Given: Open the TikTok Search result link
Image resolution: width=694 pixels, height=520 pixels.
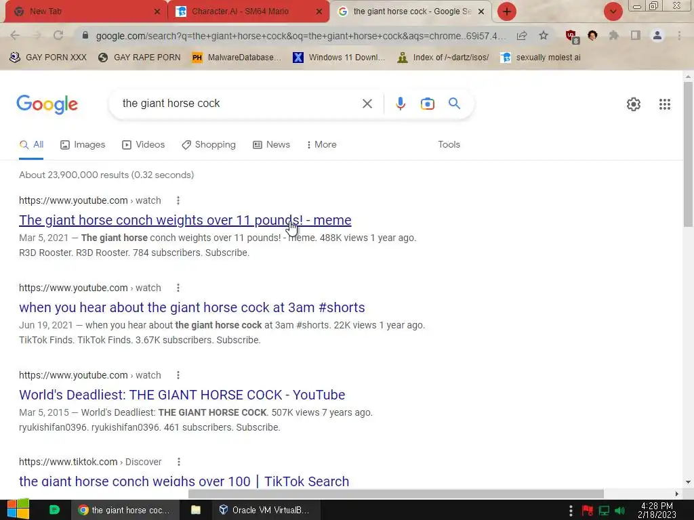Looking at the screenshot, I should point(184,481).
